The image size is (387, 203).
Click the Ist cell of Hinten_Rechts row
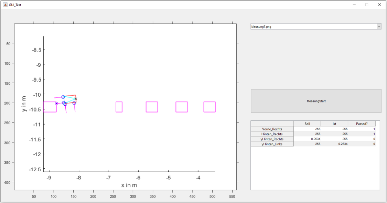334,134
